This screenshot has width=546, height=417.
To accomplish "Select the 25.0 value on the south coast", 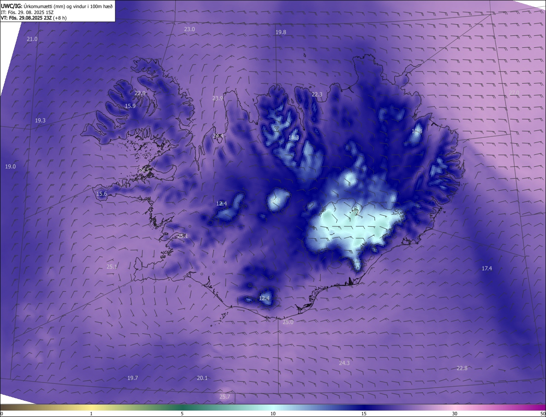I will pos(288,322).
